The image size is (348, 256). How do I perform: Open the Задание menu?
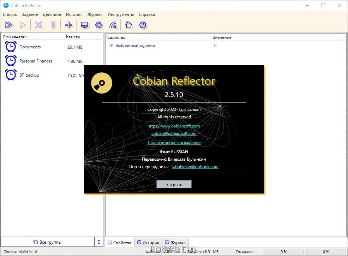(30, 14)
